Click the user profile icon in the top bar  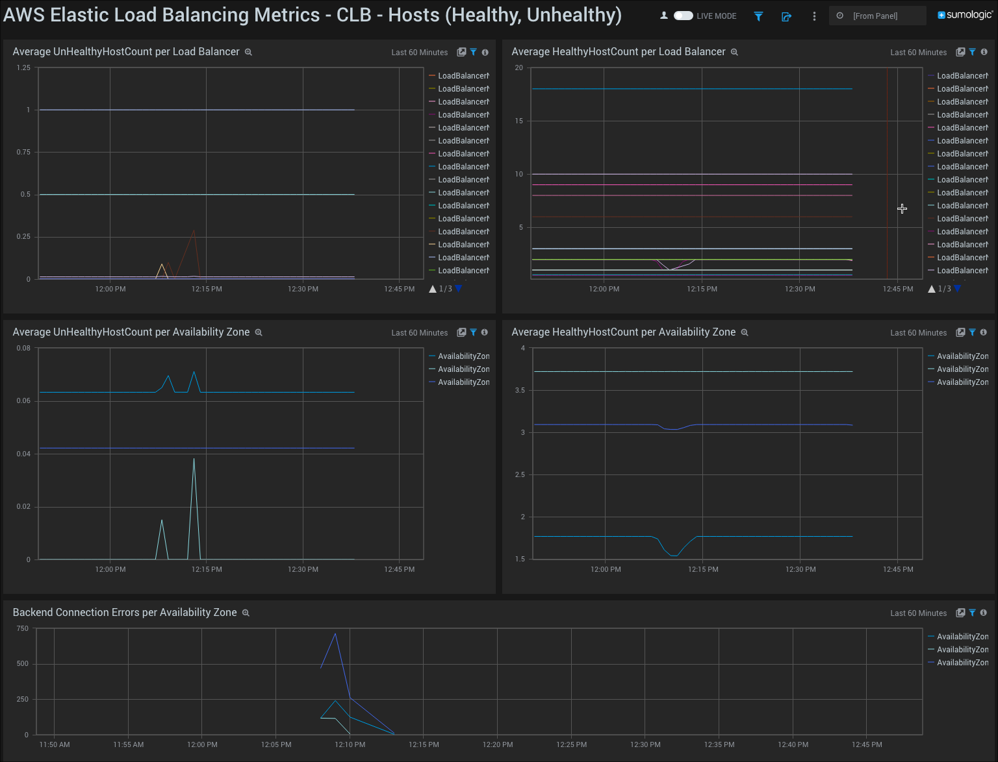pyautogui.click(x=664, y=16)
